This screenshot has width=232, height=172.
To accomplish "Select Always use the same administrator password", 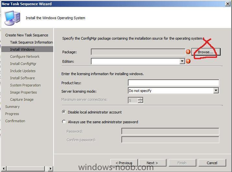I will point(64,122).
